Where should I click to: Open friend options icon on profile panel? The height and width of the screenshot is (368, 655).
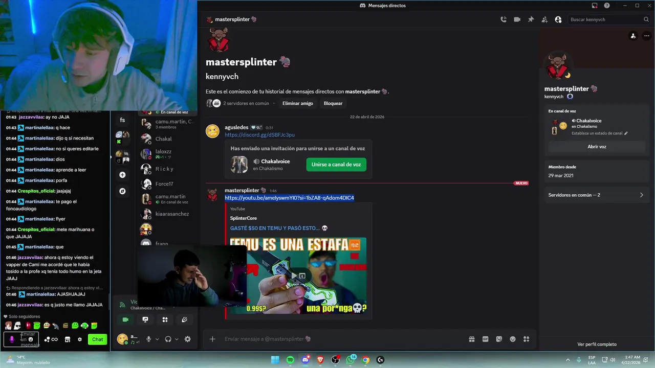(633, 36)
